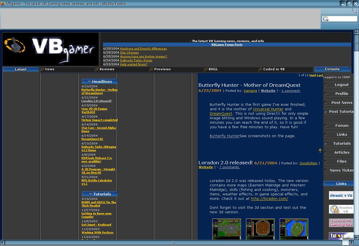Open News Ticker in Console menu
Image resolution: width=359 pixels, height=246 pixels.
[342, 170]
